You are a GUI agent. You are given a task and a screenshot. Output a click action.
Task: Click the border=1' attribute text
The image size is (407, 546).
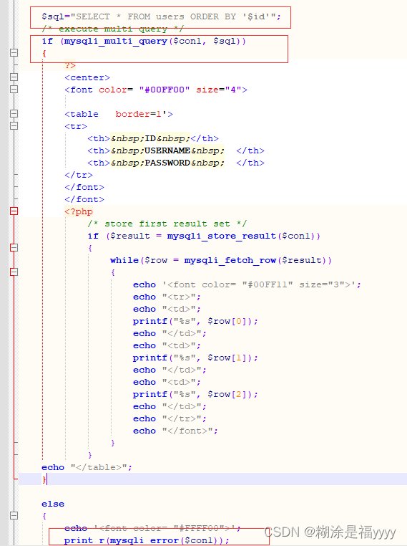pos(142,114)
